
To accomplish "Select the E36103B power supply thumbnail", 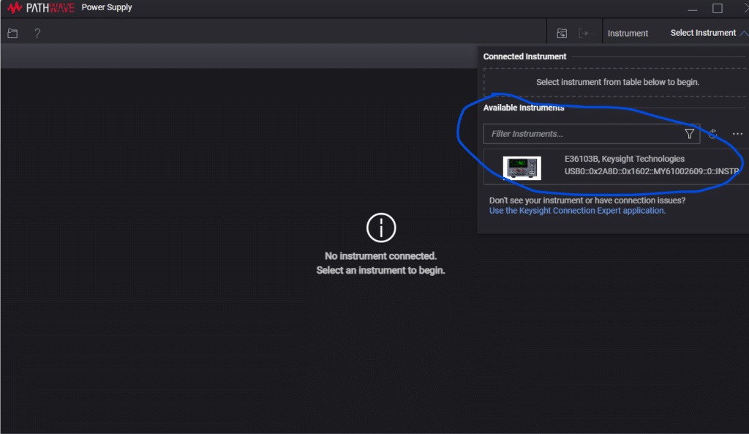I will tap(522, 168).
